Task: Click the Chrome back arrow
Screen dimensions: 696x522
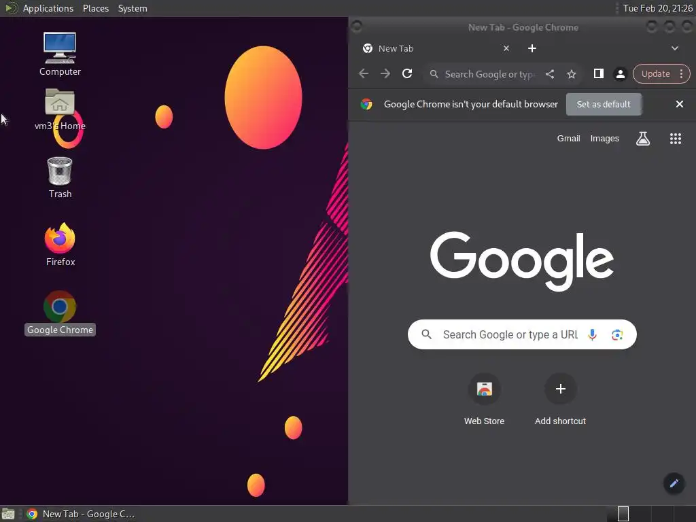Action: [364, 73]
